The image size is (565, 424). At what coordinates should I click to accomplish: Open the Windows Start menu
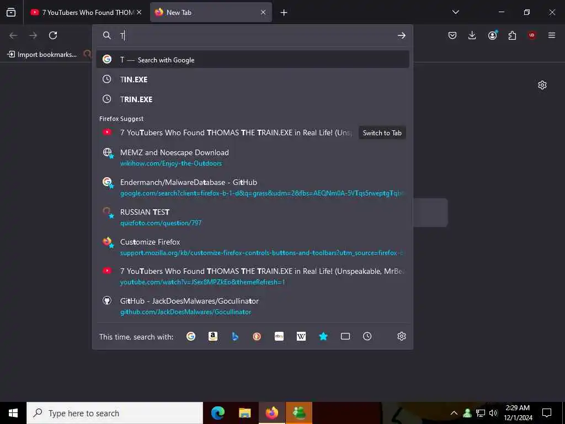(x=13, y=413)
